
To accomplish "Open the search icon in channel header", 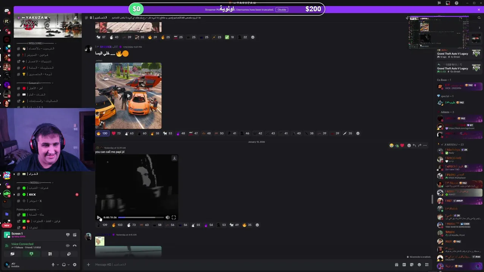I will click(479, 18).
